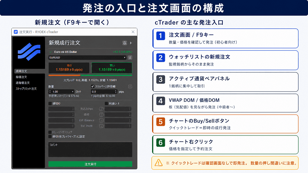The image size is (308, 173).
Task: Click the 1 pipの金額 value text
Action: tap(103, 96)
